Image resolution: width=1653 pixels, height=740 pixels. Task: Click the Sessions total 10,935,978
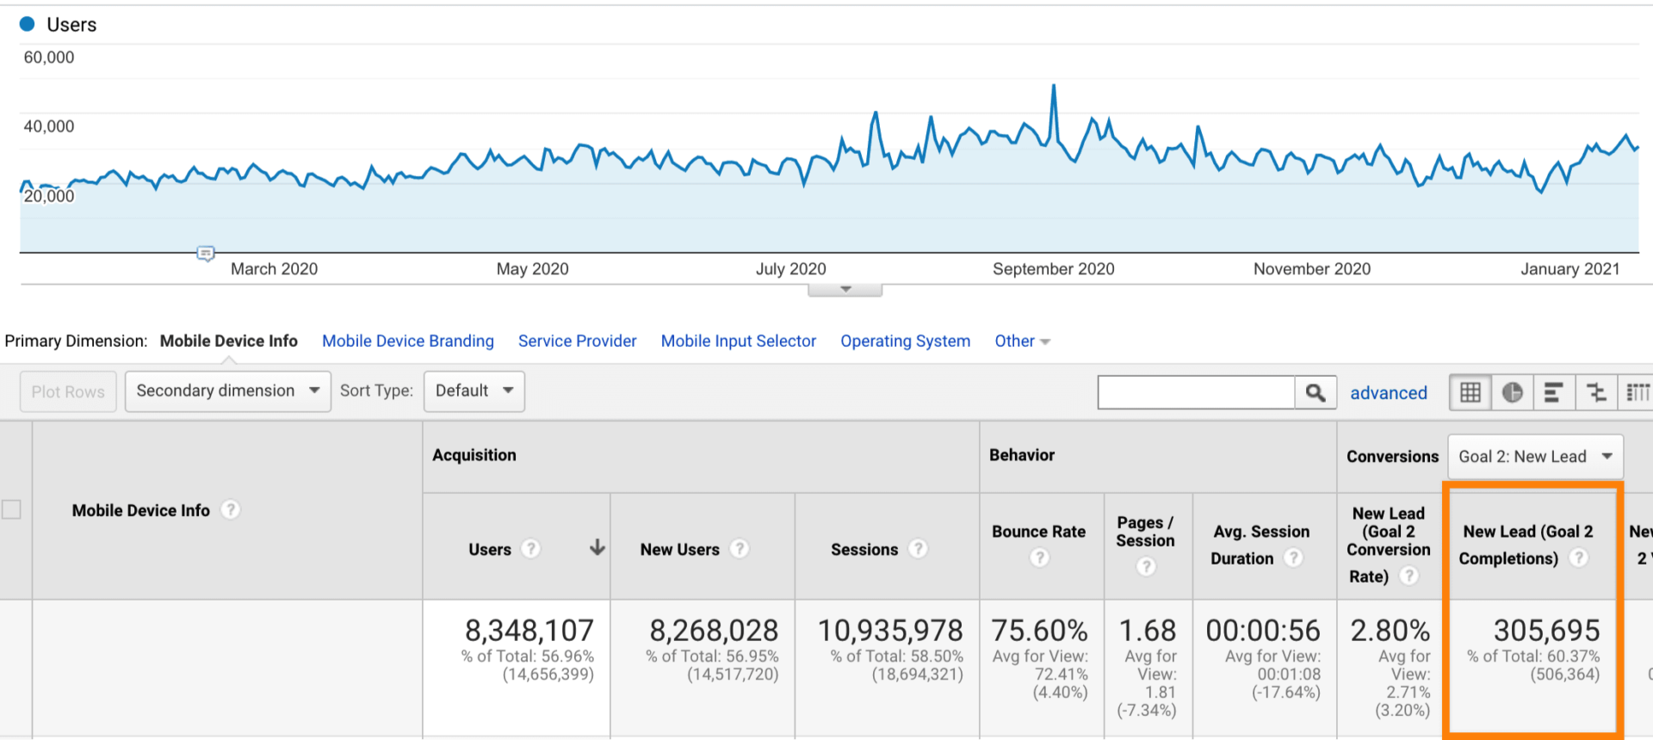890,631
